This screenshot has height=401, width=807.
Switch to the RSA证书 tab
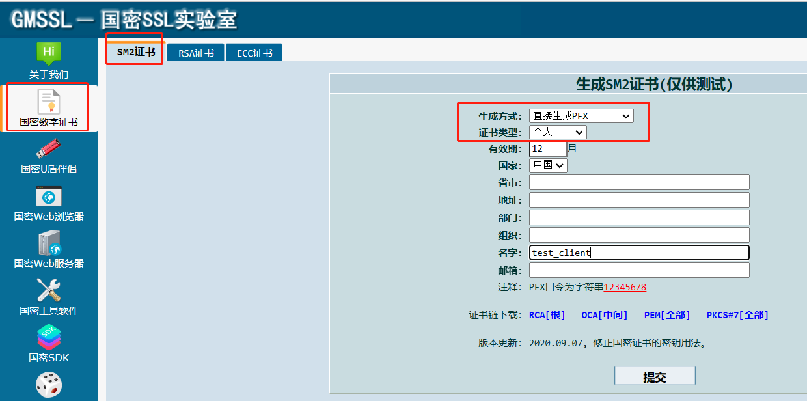[195, 52]
